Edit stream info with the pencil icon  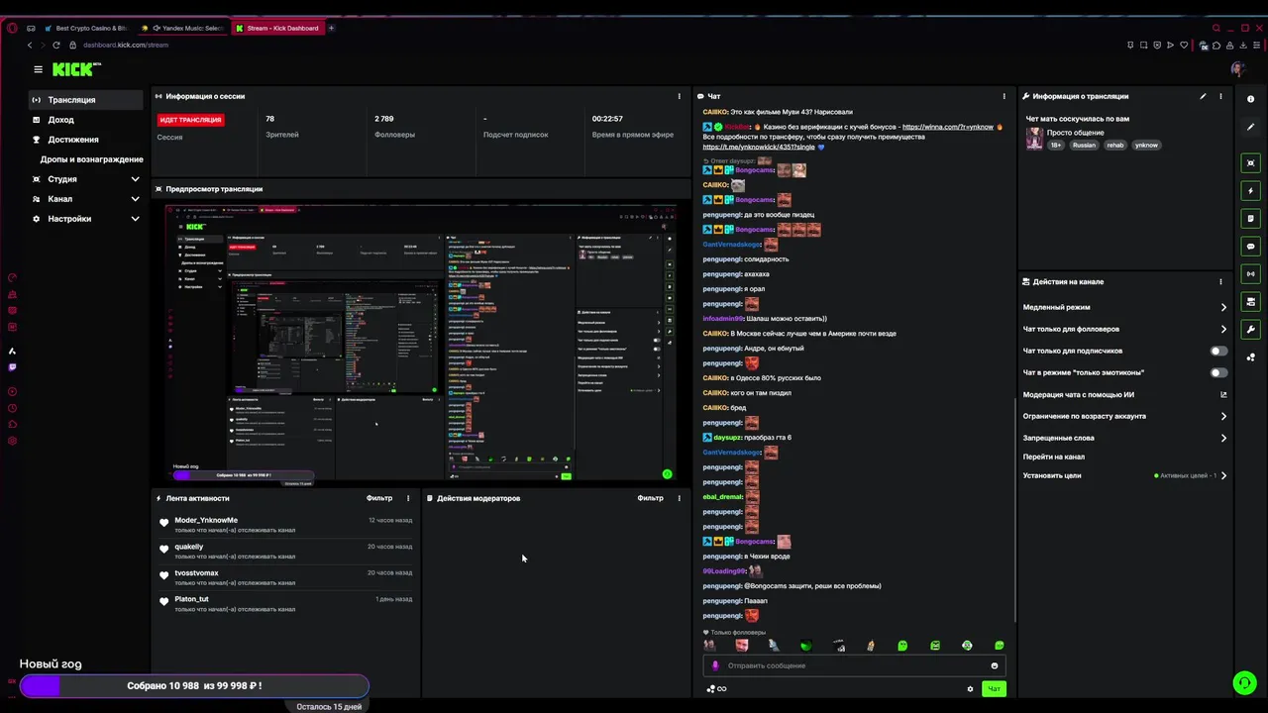click(1203, 96)
